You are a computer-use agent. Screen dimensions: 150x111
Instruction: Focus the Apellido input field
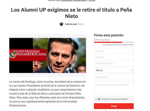114,57
